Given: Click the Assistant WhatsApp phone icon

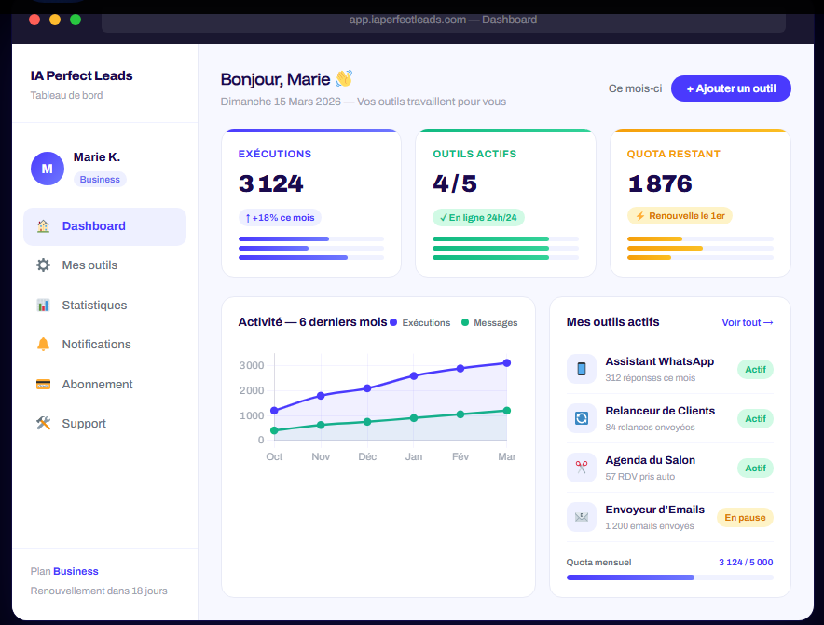Looking at the screenshot, I should pos(582,369).
